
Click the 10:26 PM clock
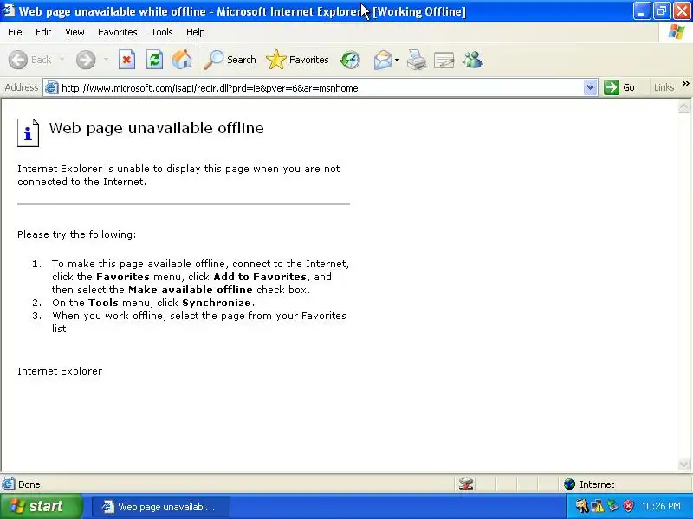[x=661, y=506]
